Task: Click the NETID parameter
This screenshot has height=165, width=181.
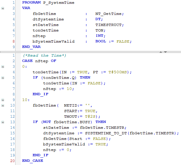Action: 70,105
